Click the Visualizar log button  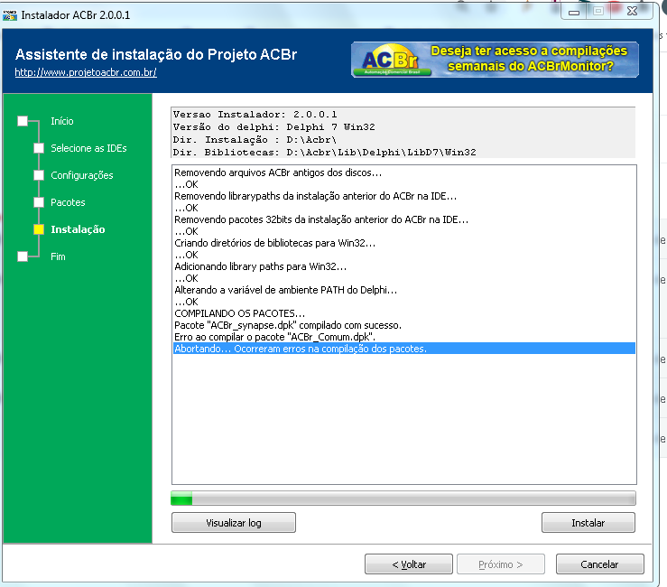[234, 522]
